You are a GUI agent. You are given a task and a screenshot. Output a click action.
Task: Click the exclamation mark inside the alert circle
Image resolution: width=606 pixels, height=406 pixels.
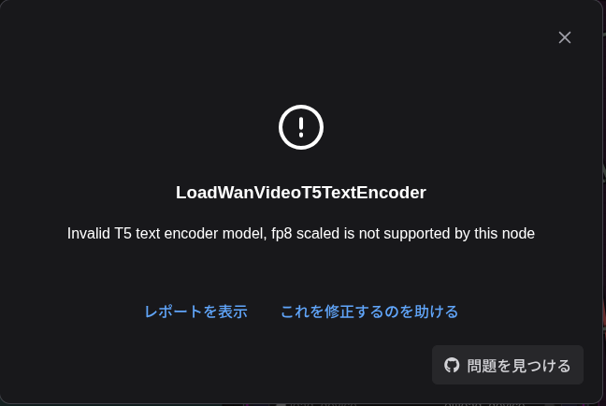301,127
